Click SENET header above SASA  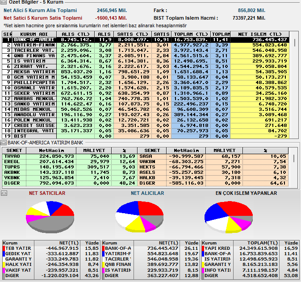(x=152, y=151)
